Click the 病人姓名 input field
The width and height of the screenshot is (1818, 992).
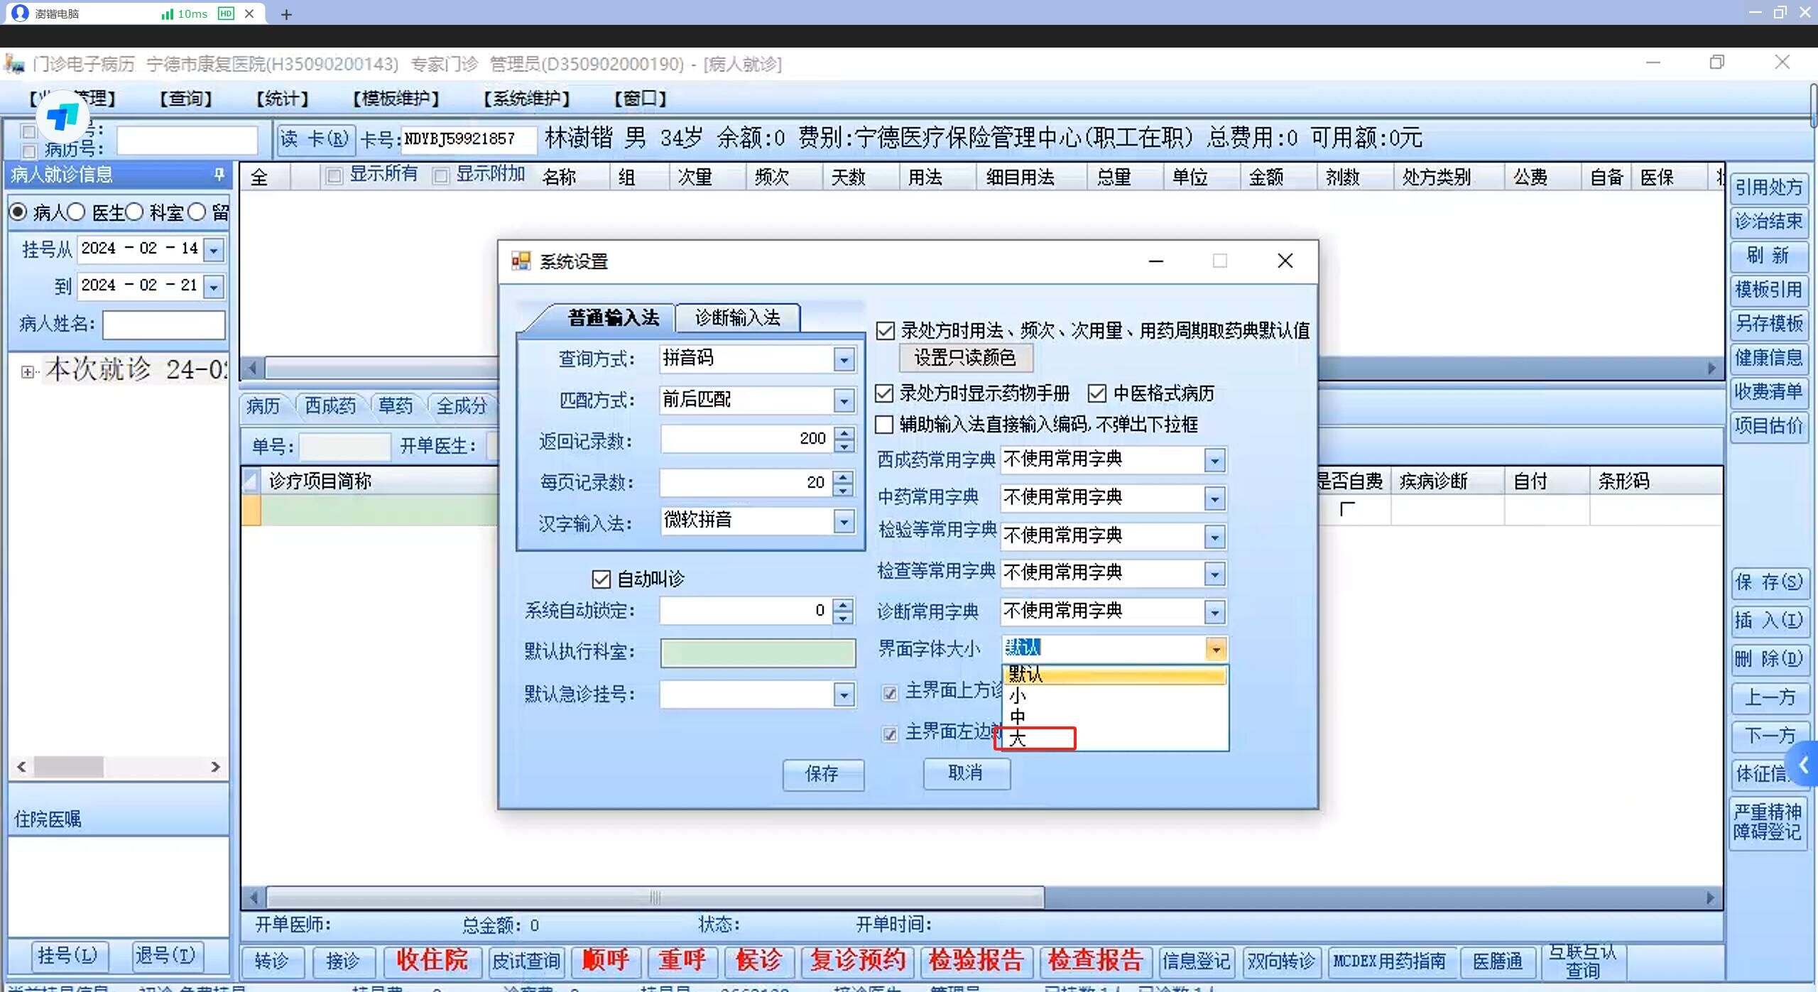pos(164,325)
